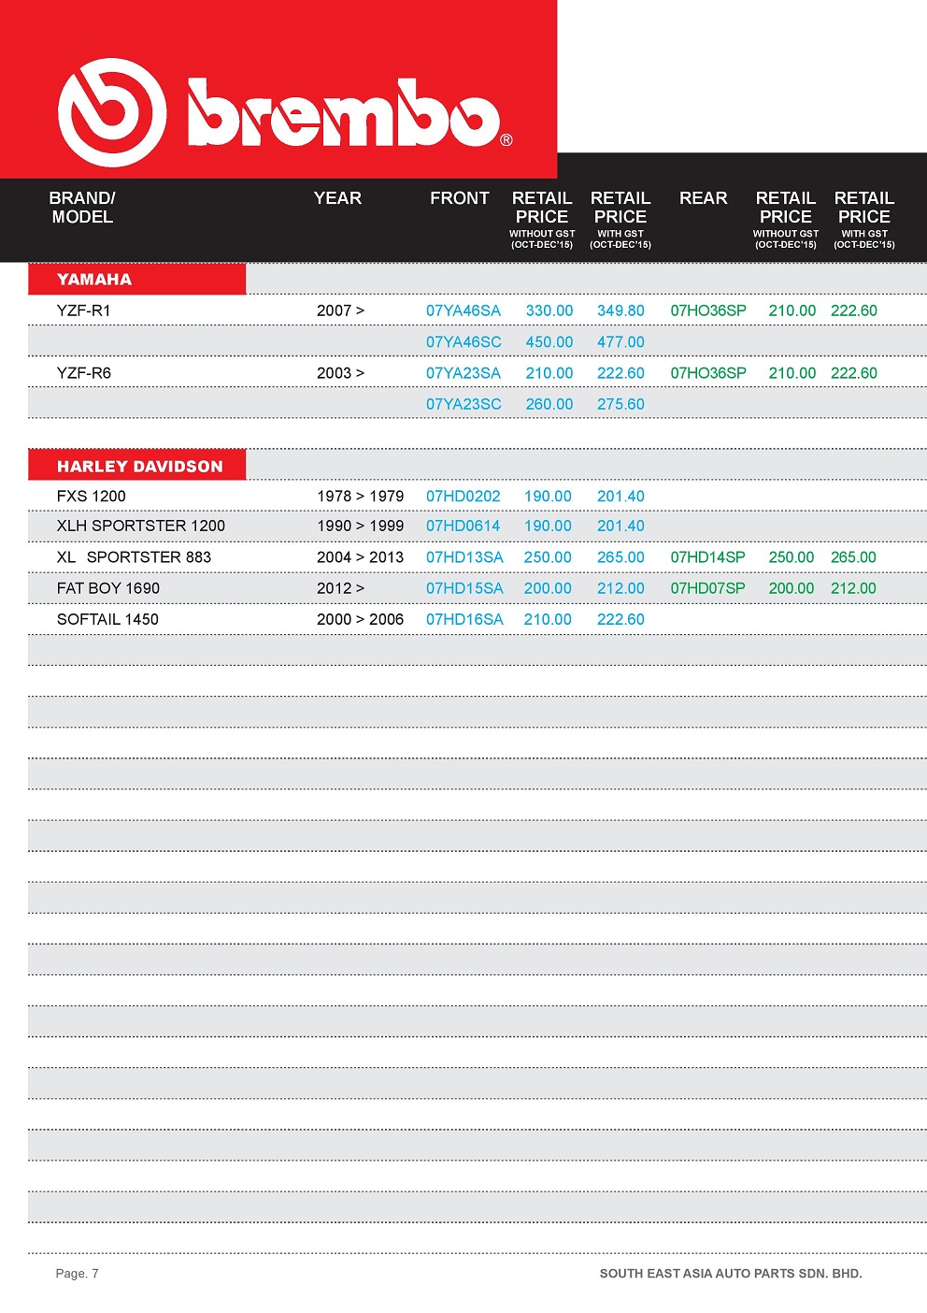This screenshot has width=927, height=1313.
Task: Click South East Asia Auto Parts footer text
Action: (x=731, y=1274)
